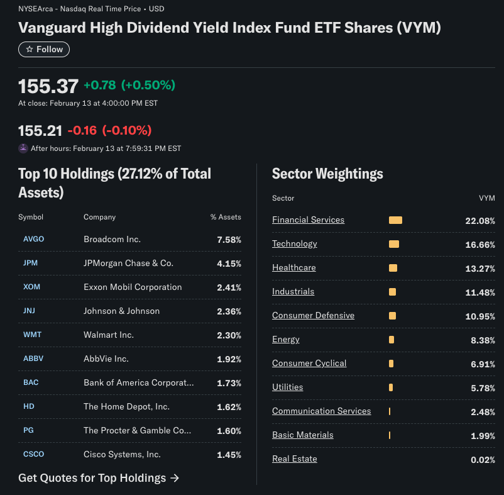Click the CSCO symbol link
This screenshot has width=504, height=495.
[33, 454]
